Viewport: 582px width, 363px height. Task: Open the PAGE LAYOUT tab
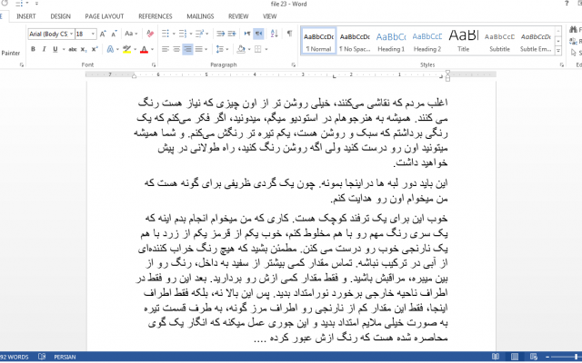pyautogui.click(x=105, y=16)
